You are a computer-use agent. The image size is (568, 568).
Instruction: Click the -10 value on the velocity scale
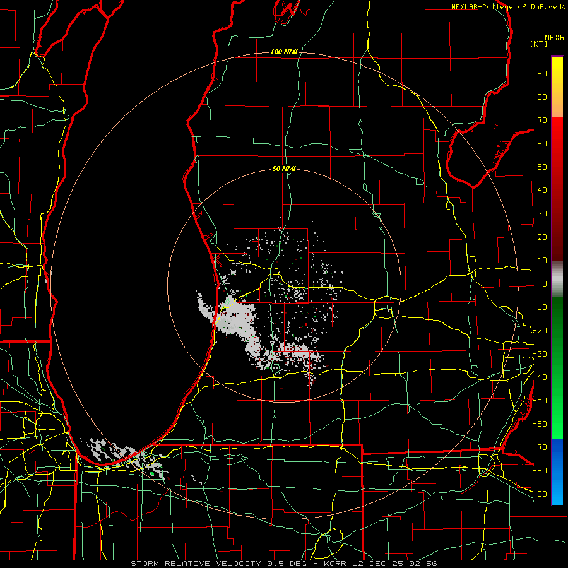click(540, 307)
